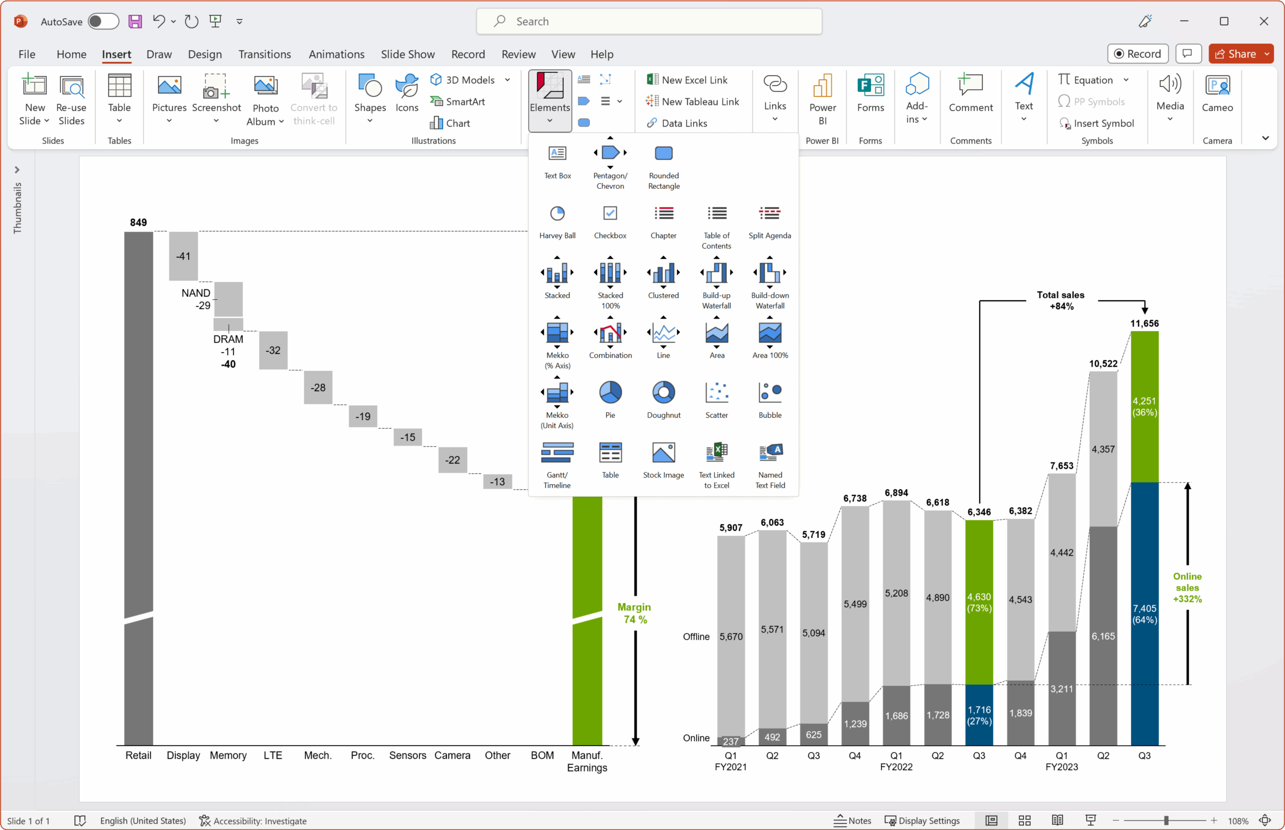Start a recording with the Record button
The height and width of the screenshot is (830, 1285).
point(1137,53)
